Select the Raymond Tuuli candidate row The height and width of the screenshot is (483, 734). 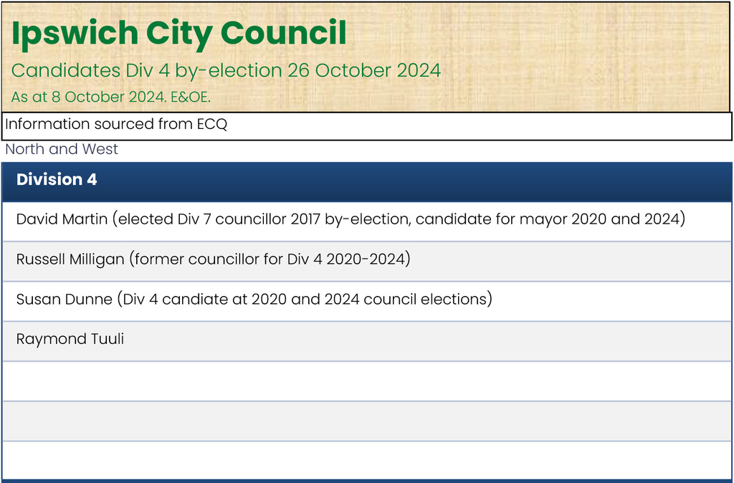point(366,339)
